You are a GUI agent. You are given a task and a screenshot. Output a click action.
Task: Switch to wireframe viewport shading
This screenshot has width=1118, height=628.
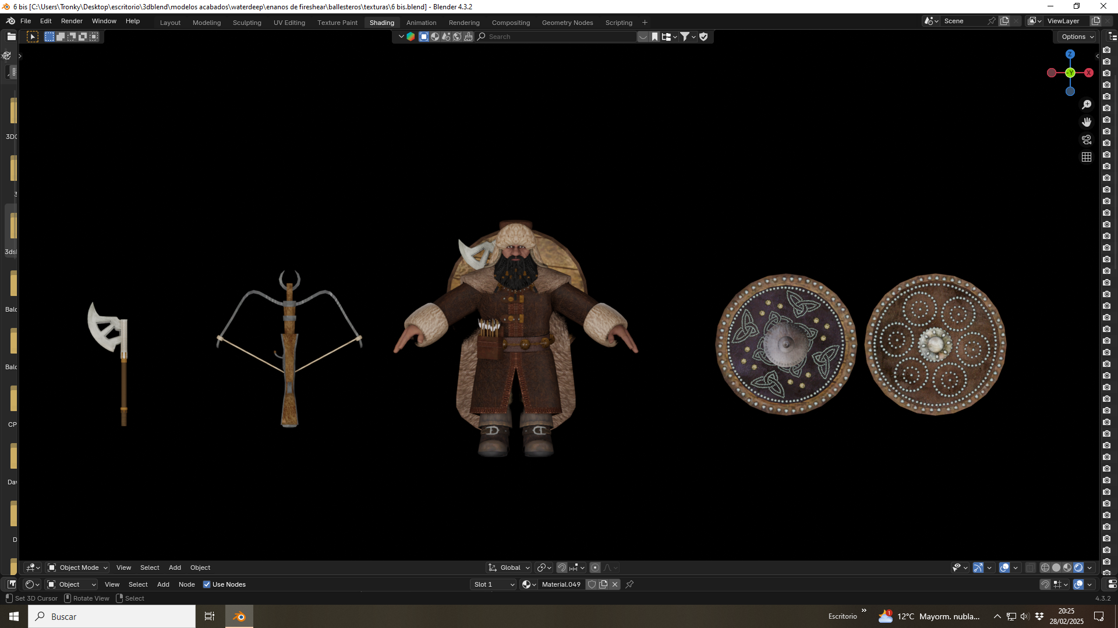tap(1045, 568)
